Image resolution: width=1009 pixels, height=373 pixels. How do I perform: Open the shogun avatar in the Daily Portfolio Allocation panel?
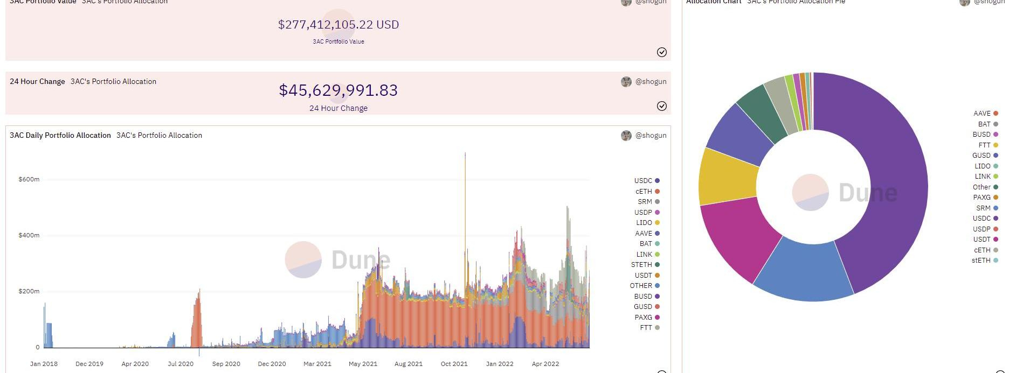tap(626, 136)
